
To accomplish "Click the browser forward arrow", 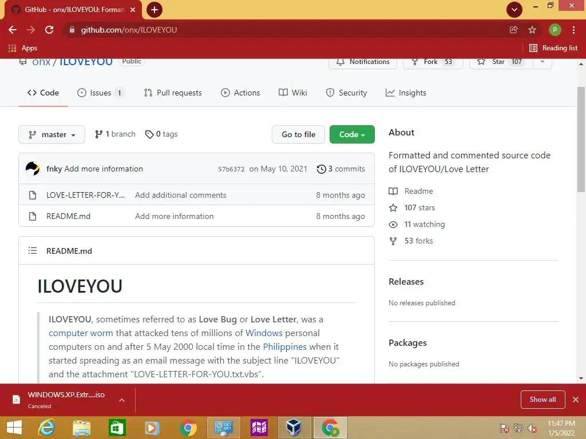I will [31, 30].
